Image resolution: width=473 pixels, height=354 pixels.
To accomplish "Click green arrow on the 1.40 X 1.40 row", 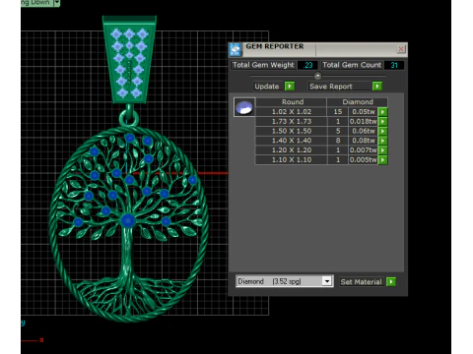I will (382, 141).
